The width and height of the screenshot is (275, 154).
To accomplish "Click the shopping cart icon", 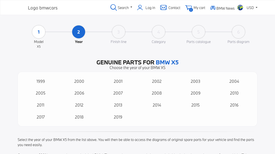I will tap(189, 8).
